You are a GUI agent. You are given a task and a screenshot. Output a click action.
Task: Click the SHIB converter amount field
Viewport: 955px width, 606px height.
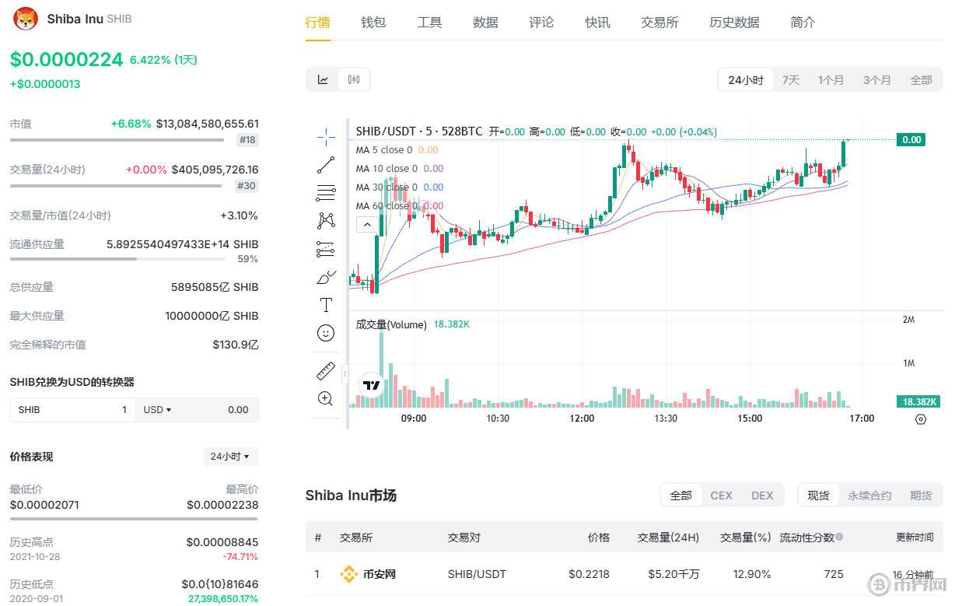72,410
